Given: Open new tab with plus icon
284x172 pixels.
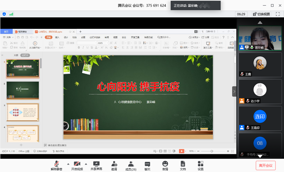Looking at the screenshot, I should 80,31.
